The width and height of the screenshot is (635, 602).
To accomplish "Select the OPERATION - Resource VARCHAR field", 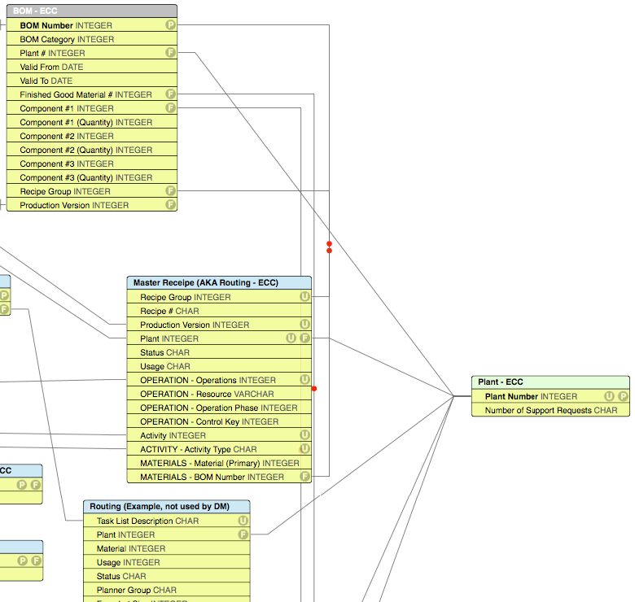I will [x=219, y=394].
